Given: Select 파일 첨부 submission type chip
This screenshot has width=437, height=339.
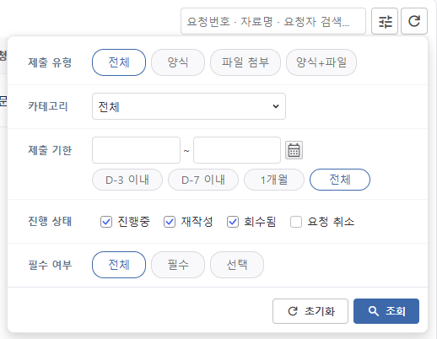Looking at the screenshot, I should point(245,62).
